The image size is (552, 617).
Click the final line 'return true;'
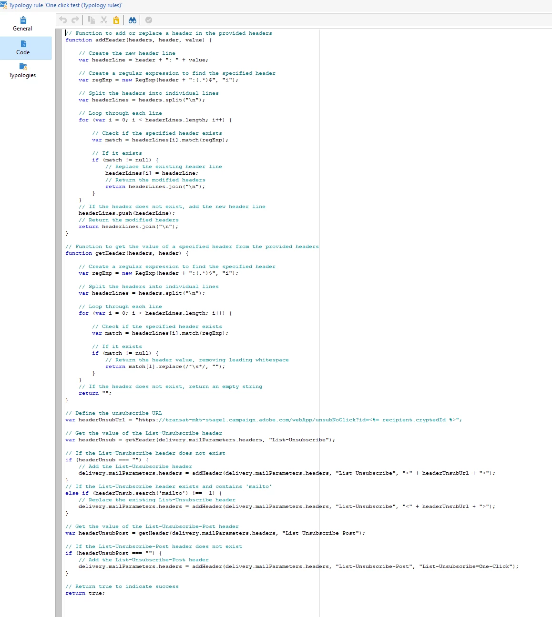click(x=85, y=593)
